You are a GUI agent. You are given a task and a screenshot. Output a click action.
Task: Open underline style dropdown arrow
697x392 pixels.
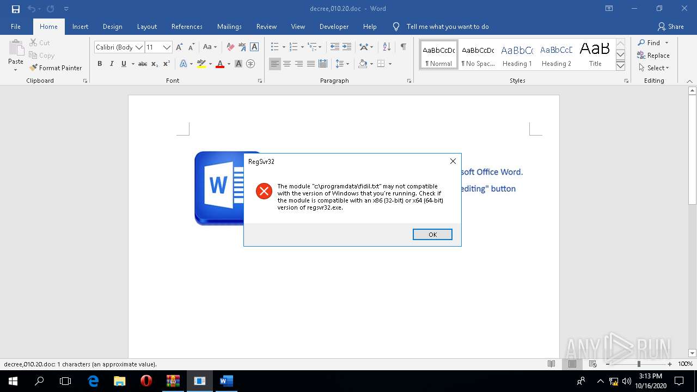(x=133, y=64)
